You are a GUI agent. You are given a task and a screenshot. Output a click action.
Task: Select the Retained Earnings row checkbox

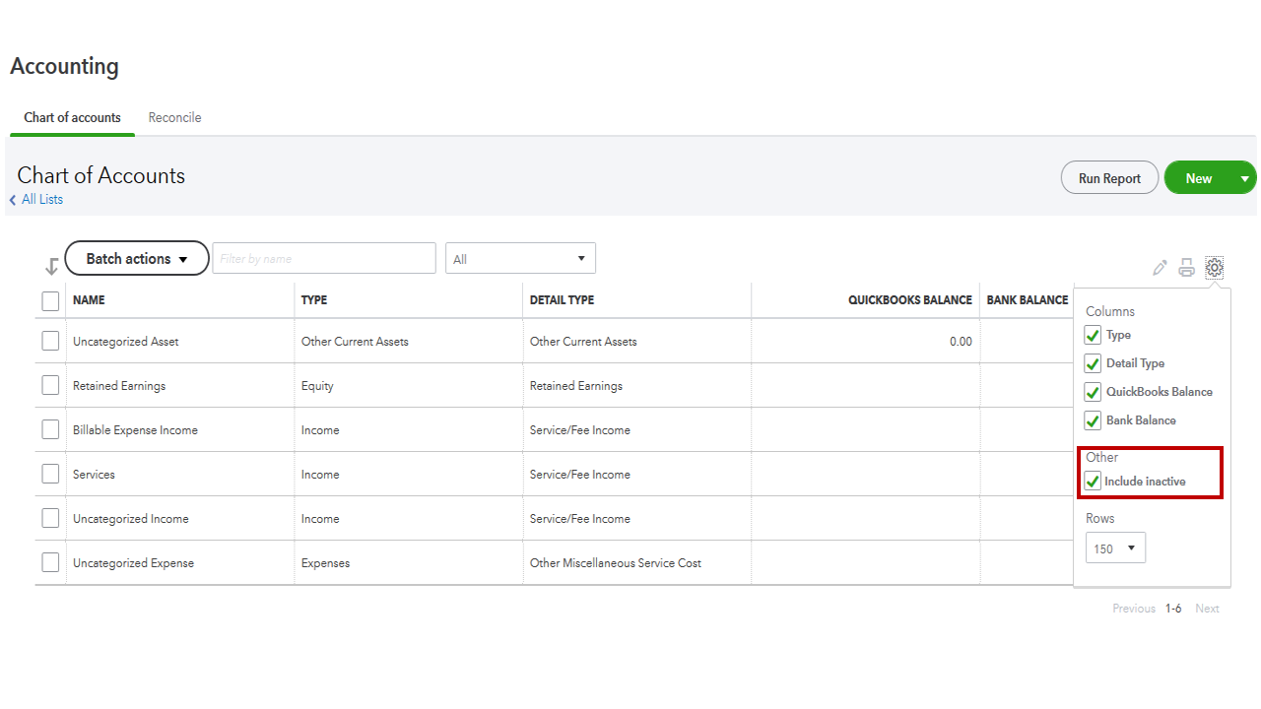point(50,386)
